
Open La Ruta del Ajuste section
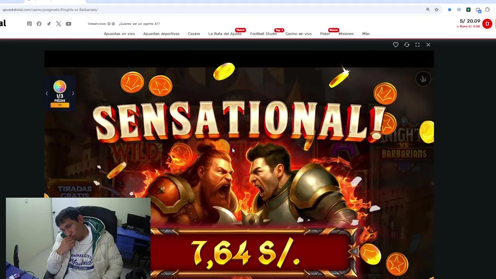coord(225,34)
